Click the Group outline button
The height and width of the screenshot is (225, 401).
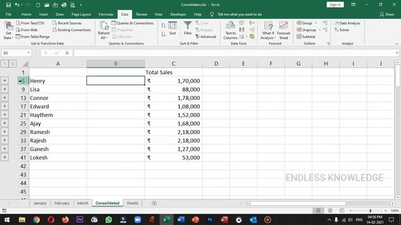(x=305, y=23)
